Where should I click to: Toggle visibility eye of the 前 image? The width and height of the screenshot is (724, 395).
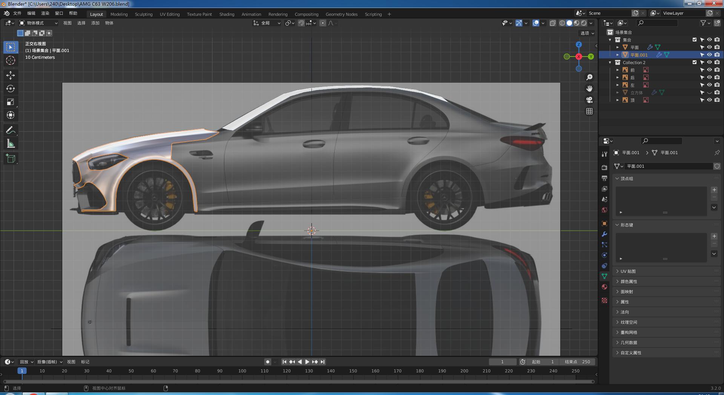point(709,70)
